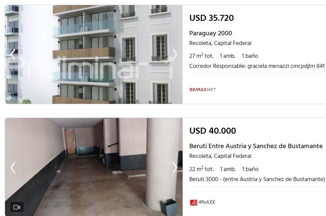The height and width of the screenshot is (216, 326).
Task: Click the RE/MAX NET agency logo
Action: click(x=203, y=90)
